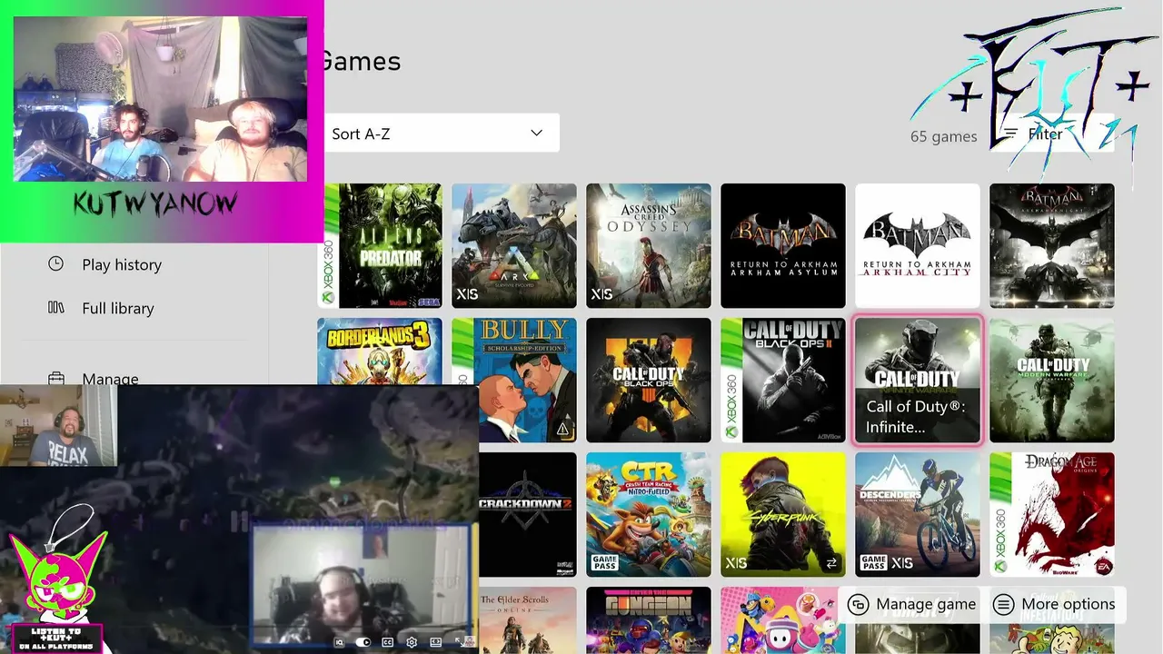This screenshot has width=1163, height=654.
Task: Open Call of Duty Modern Warfare tile
Action: [x=1052, y=380]
